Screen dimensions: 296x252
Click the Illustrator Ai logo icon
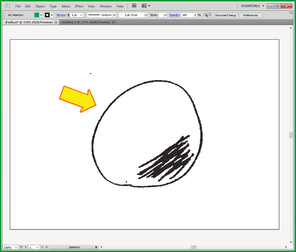[x=7, y=6]
